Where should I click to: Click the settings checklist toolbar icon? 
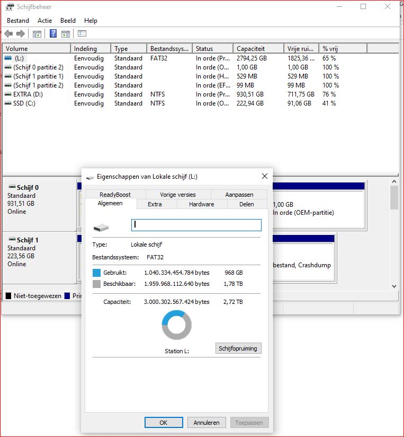pyautogui.click(x=82, y=34)
